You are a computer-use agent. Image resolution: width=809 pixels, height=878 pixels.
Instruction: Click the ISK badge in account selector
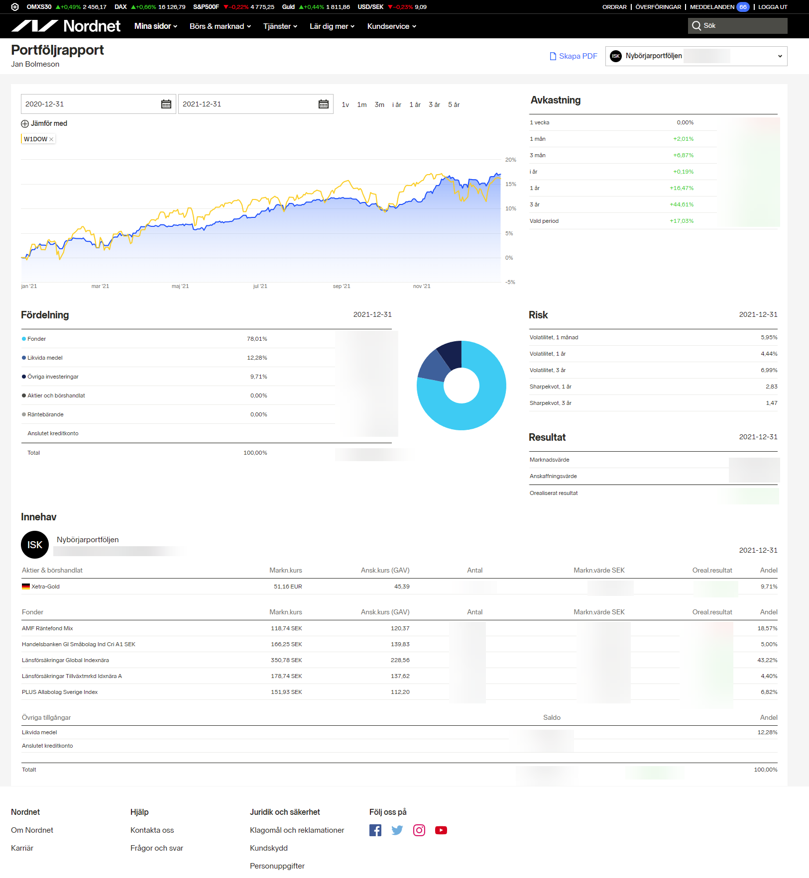coord(616,56)
